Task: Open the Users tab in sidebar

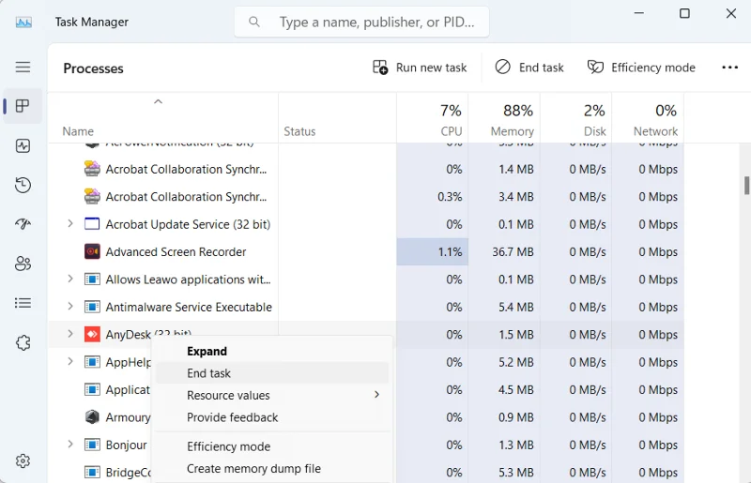Action: tap(23, 264)
